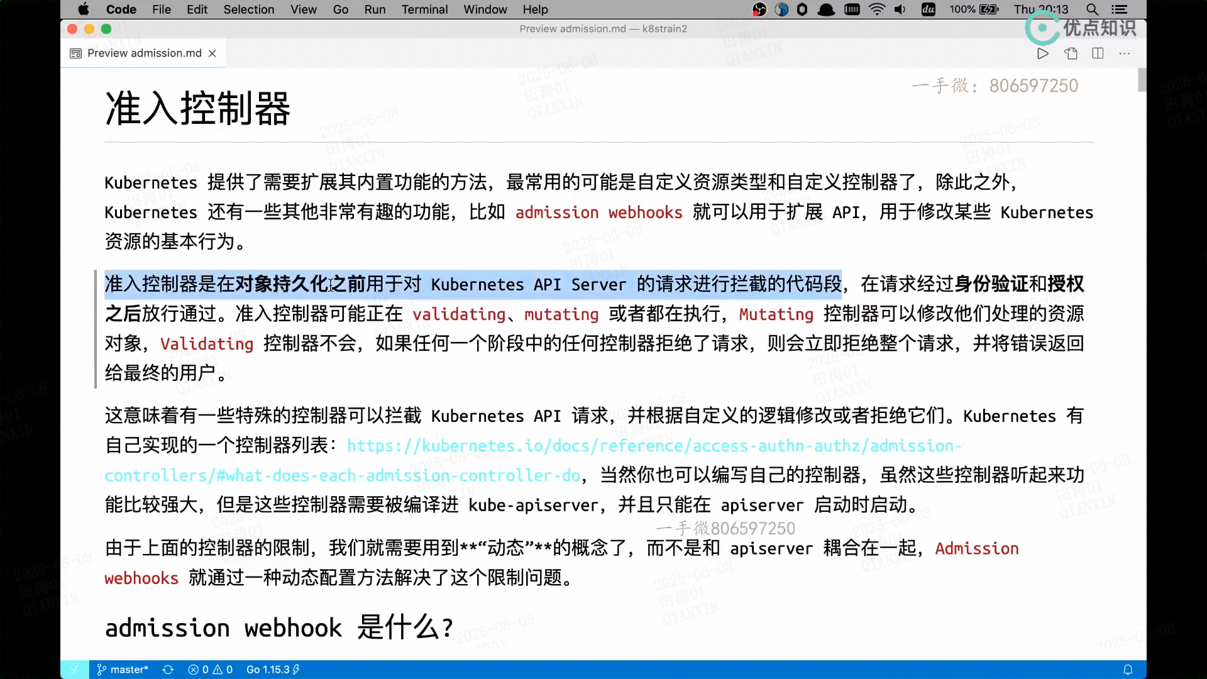Image resolution: width=1207 pixels, height=679 pixels.
Task: Select the Preview admission.md tab
Action: (x=144, y=53)
